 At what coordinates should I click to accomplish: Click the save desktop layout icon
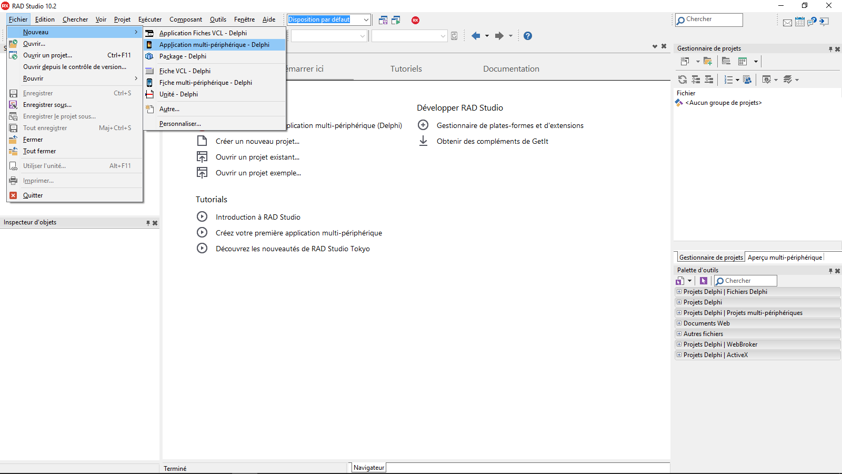(383, 20)
